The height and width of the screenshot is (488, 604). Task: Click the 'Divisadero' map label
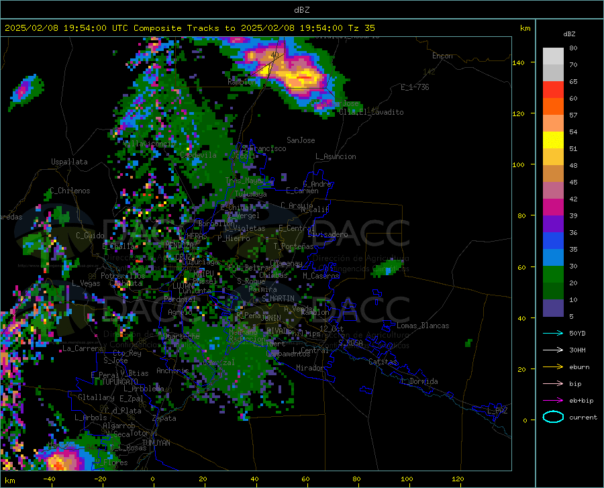pos(328,234)
